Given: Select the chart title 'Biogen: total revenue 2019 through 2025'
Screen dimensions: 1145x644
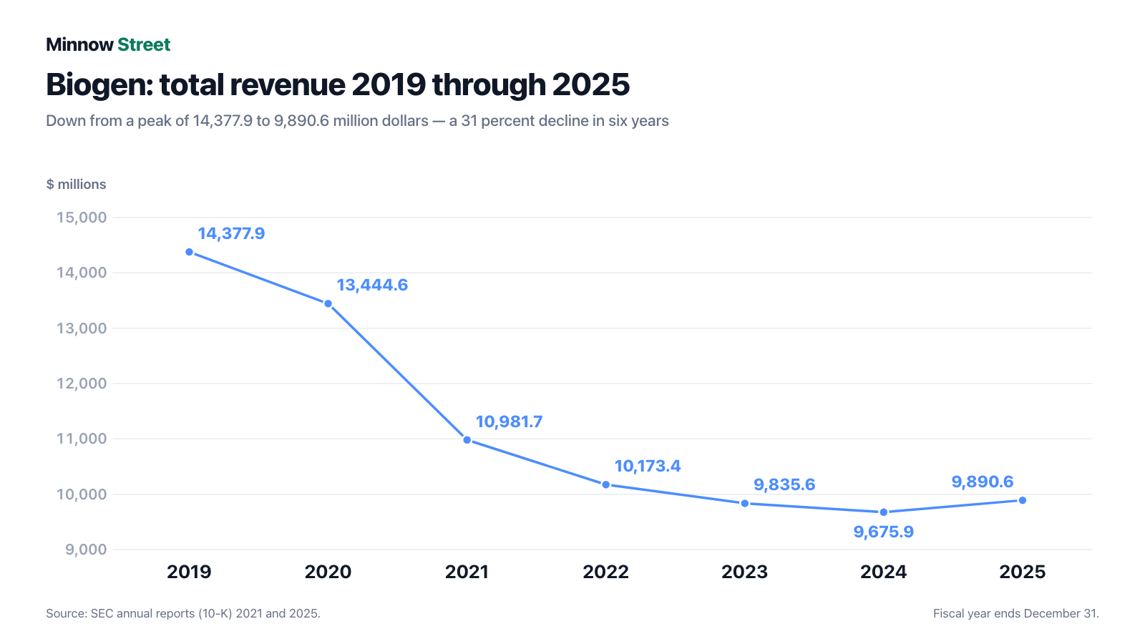Looking at the screenshot, I should (338, 84).
